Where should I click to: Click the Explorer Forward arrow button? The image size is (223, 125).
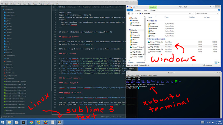click(x=132, y=13)
